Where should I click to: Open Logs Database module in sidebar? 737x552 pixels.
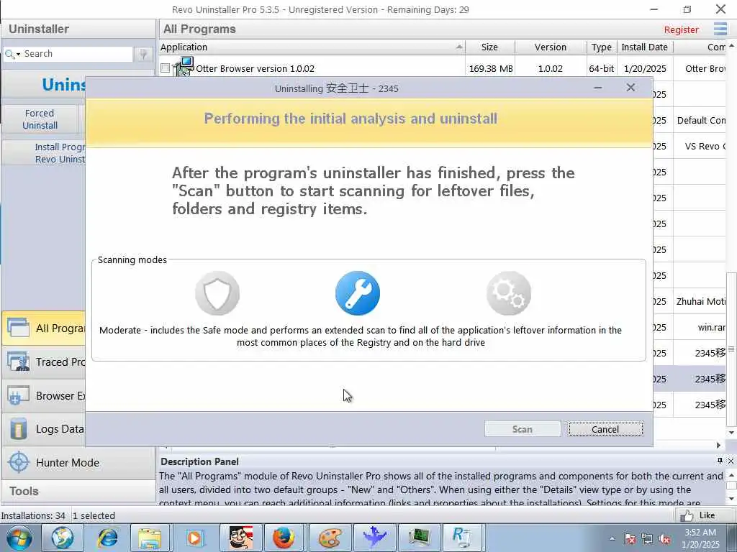tap(43, 429)
